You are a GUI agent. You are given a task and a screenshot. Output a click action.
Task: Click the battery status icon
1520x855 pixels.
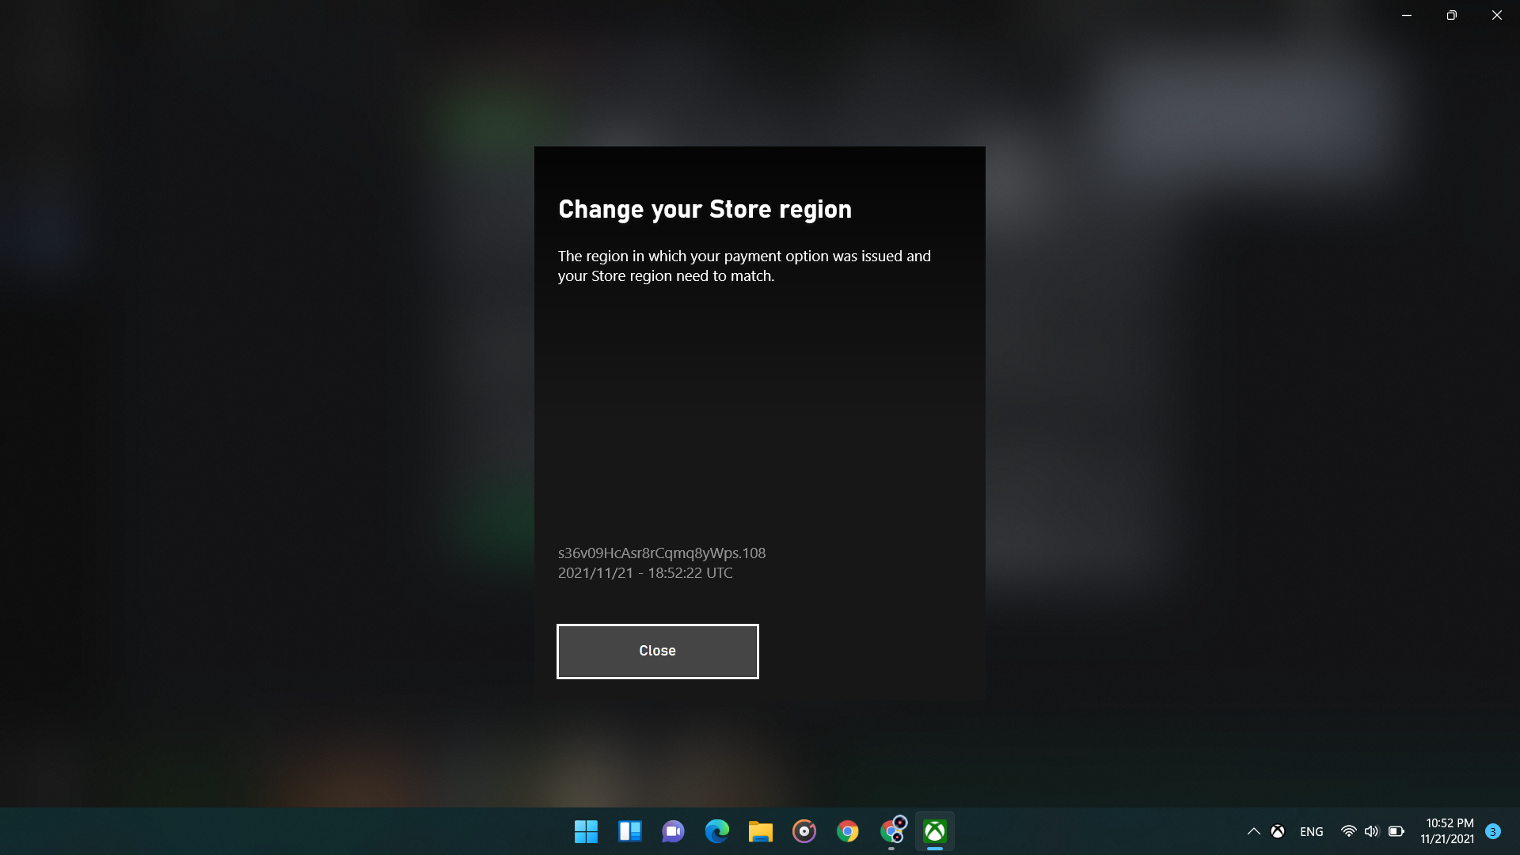1396,831
